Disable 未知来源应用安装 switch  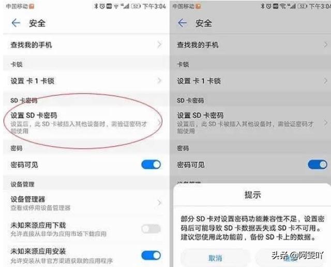point(151,256)
